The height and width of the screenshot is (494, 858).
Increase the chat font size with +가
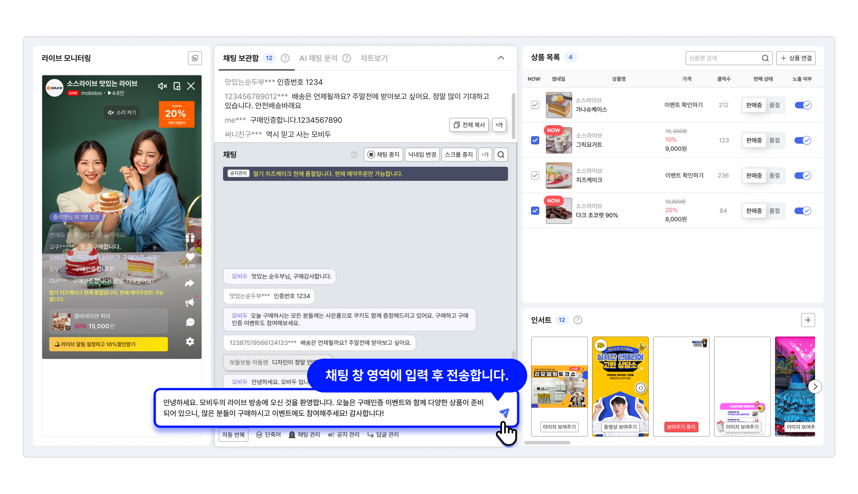485,155
